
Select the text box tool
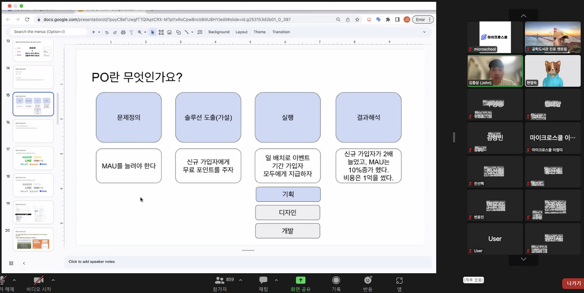161,32
